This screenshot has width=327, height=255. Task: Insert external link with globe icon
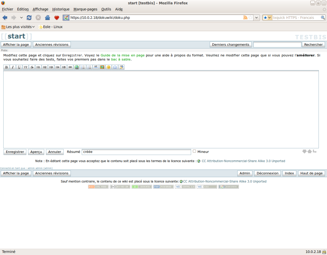click(77, 67)
